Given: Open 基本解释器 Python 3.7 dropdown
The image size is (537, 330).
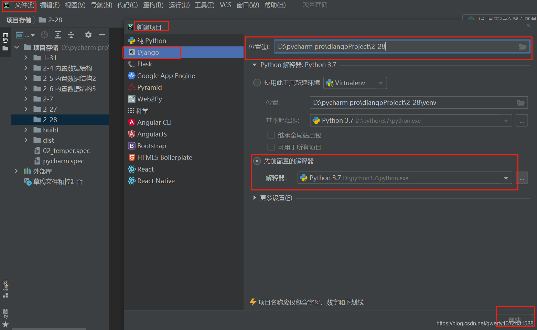Looking at the screenshot, I should click(411, 121).
